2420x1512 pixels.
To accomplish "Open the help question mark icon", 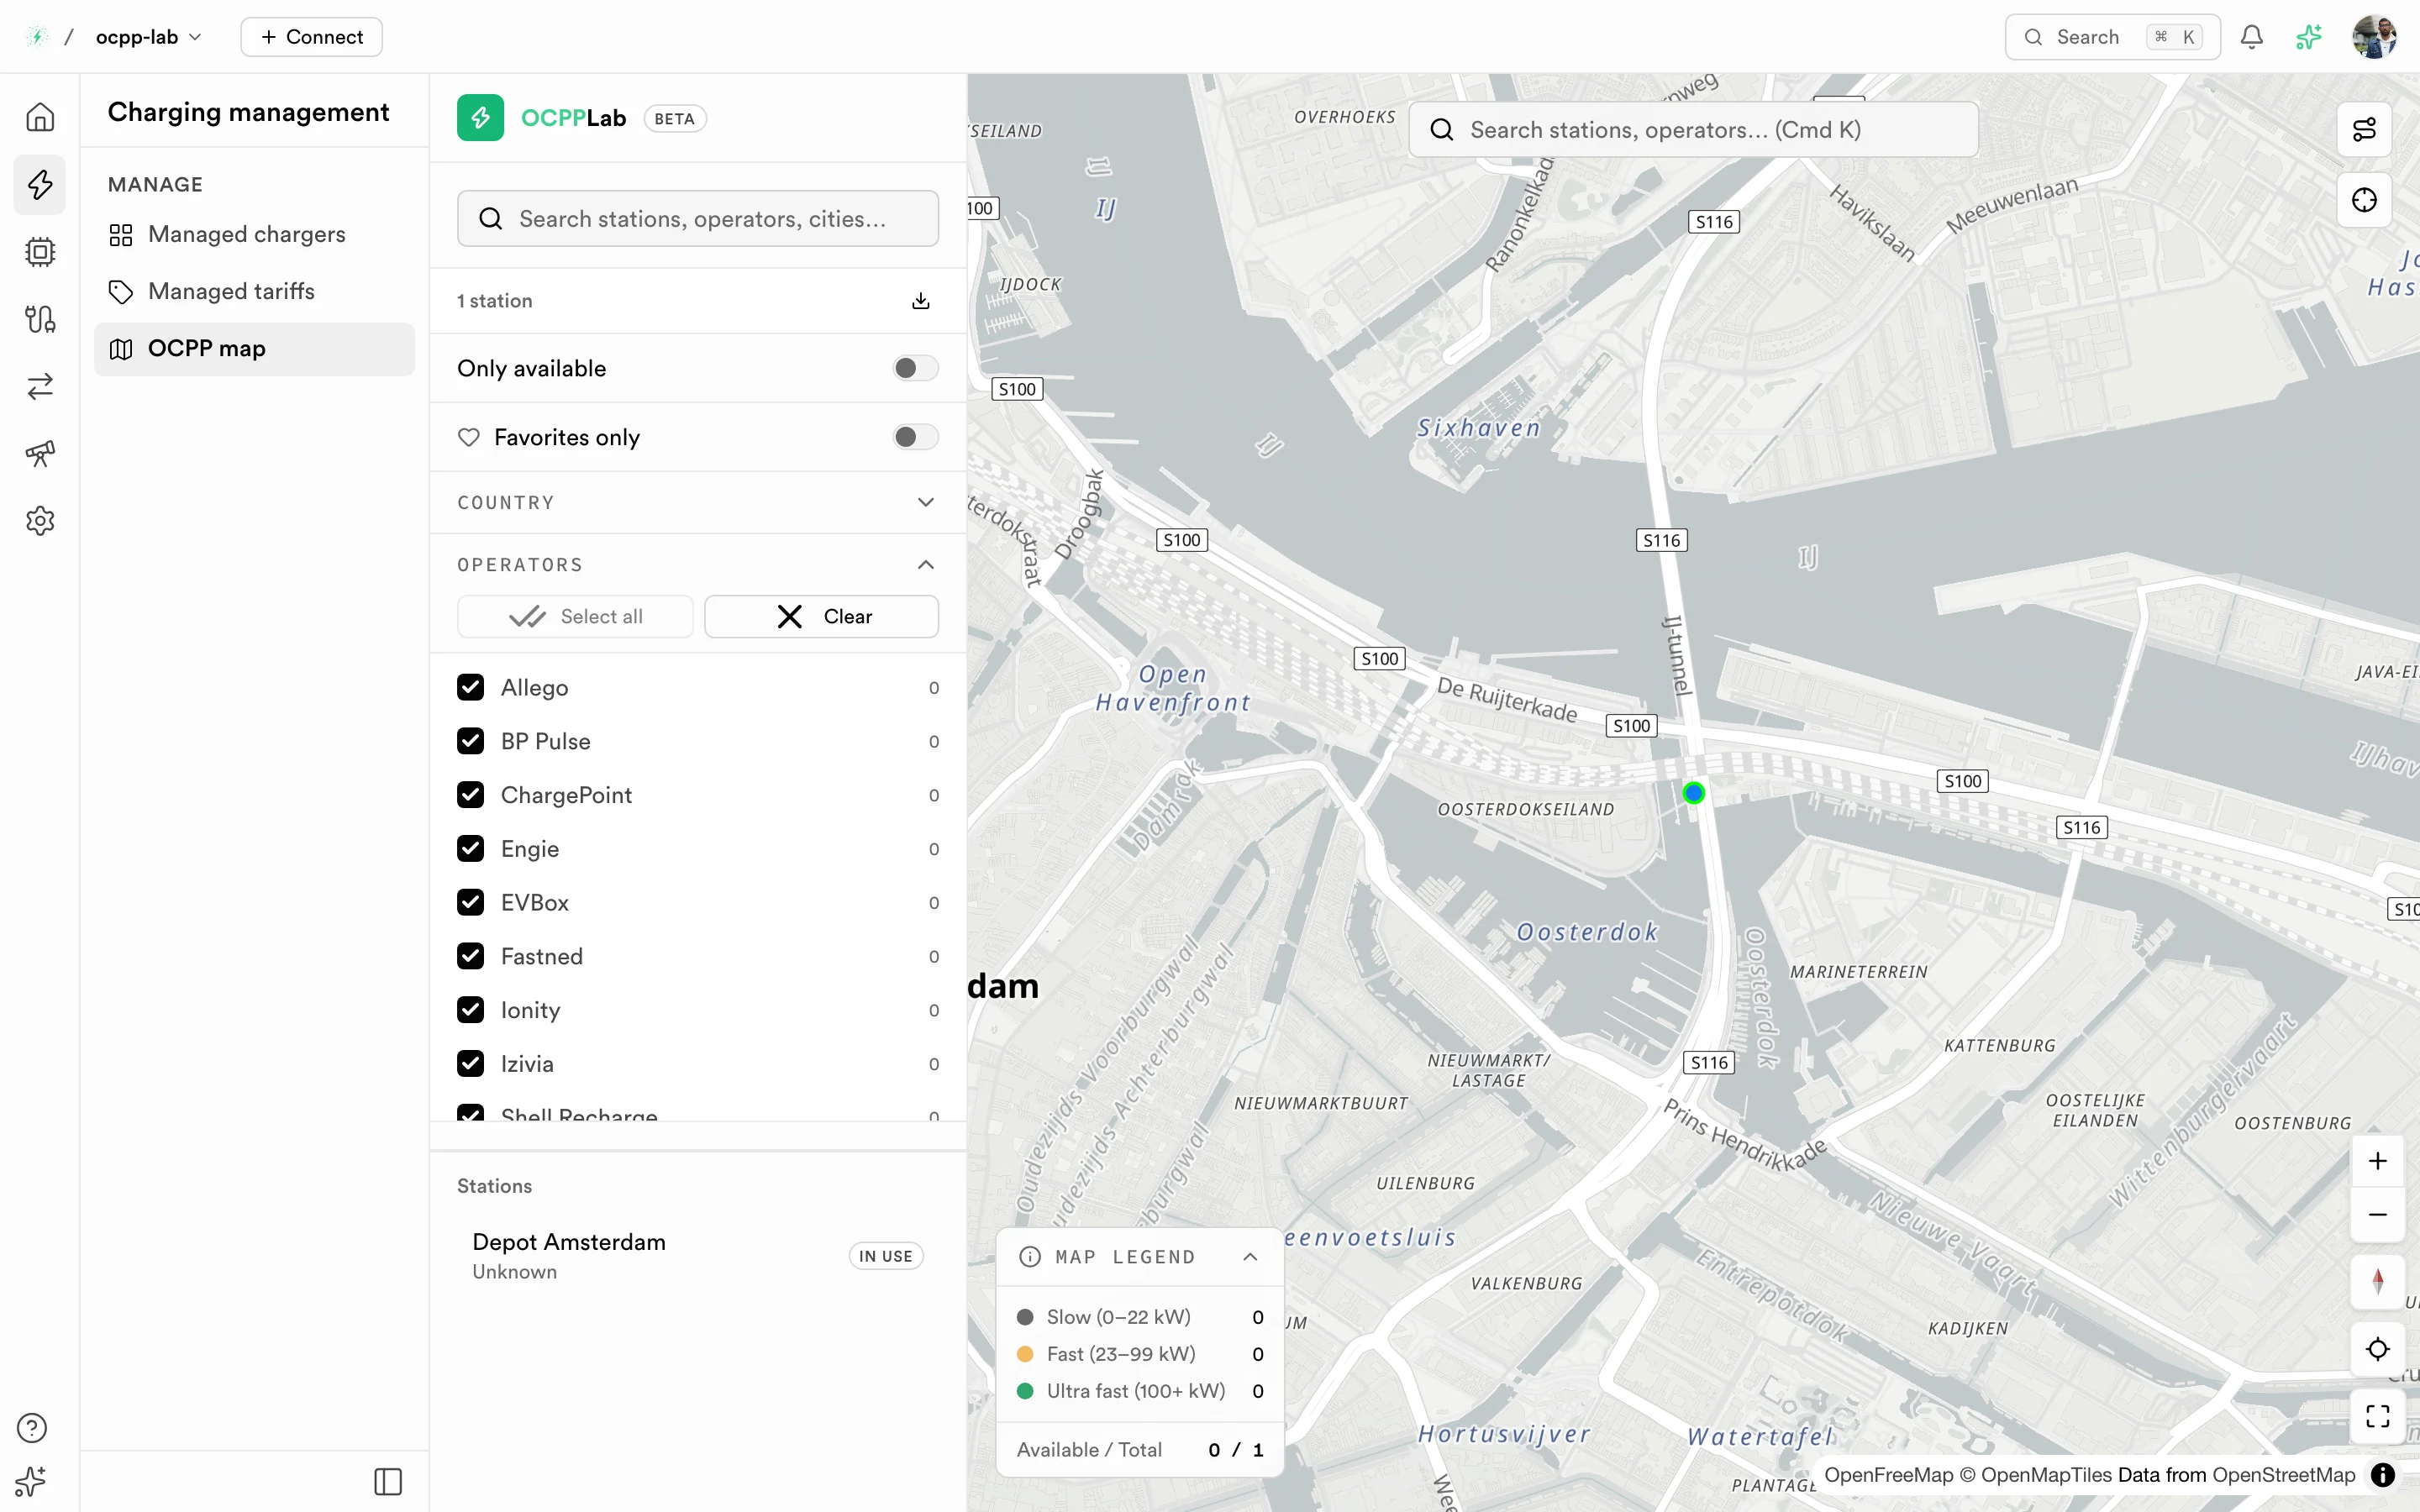I will point(32,1427).
